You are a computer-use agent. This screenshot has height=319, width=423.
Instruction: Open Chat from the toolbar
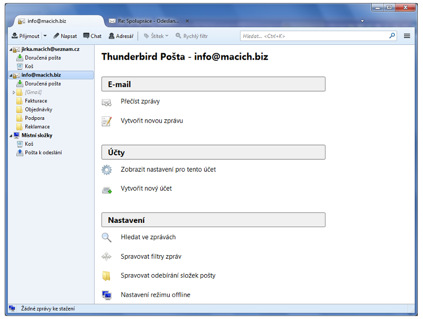tap(92, 36)
